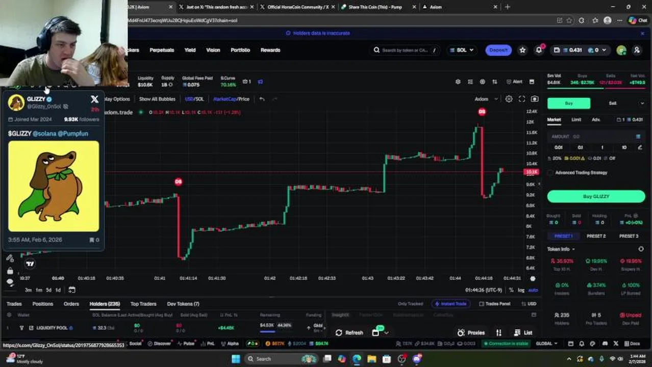Screen dimensions: 652x367
Task: Dismiss the Holders data inaccurate banner
Action: point(642,33)
